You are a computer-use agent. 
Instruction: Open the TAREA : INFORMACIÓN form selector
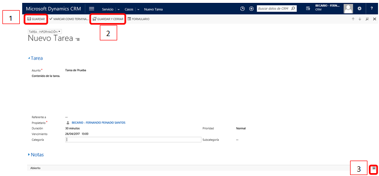click(x=45, y=32)
